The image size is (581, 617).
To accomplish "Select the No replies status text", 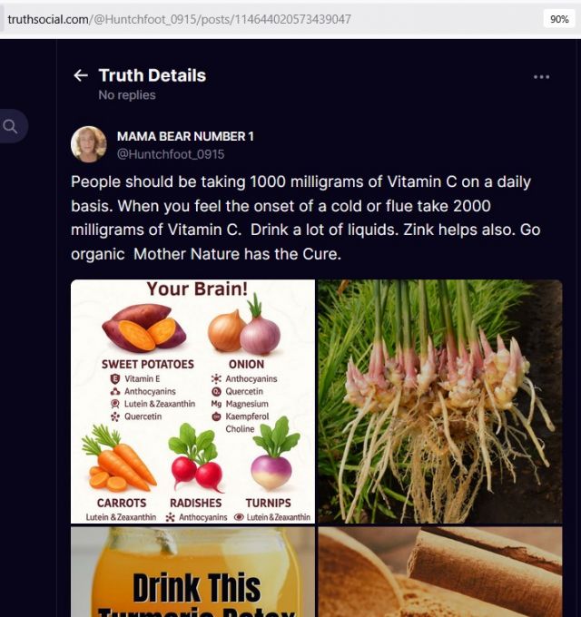I will (x=127, y=95).
